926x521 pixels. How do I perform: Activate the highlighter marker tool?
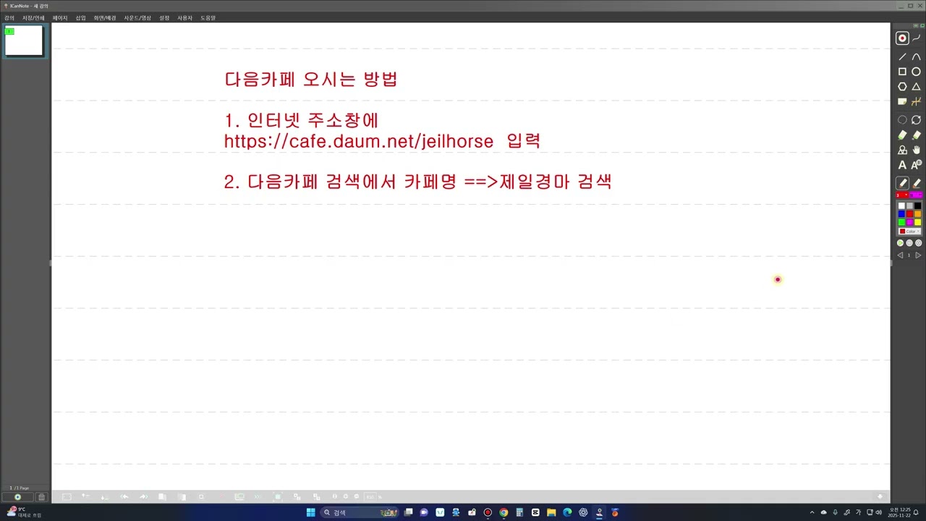click(x=917, y=183)
